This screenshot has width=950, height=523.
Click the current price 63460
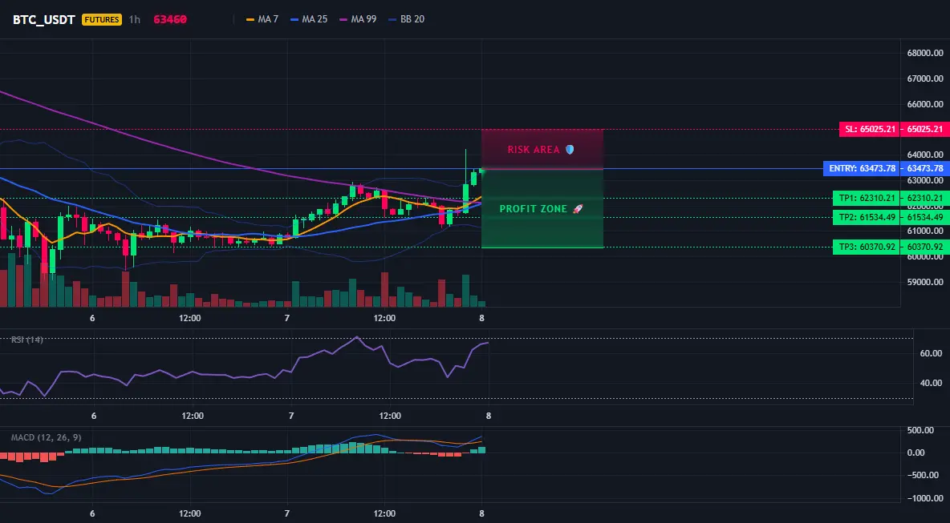click(x=170, y=19)
